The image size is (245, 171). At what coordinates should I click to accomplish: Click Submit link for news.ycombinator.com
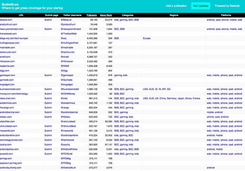(48, 29)
